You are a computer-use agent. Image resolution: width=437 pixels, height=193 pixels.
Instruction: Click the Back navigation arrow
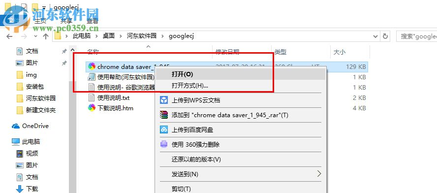click(9, 36)
